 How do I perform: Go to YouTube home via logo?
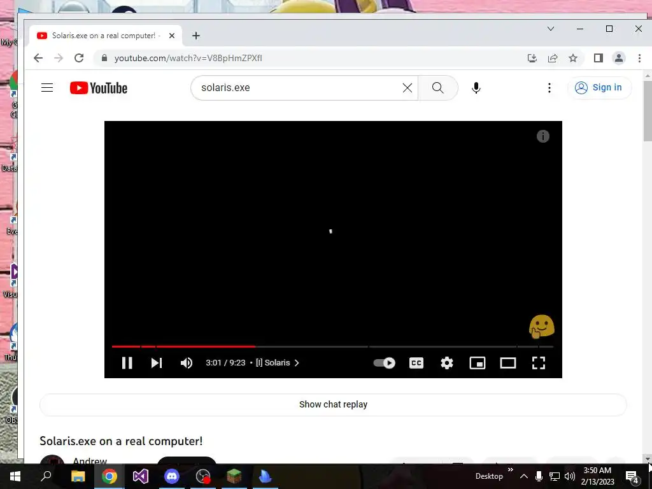click(x=99, y=88)
